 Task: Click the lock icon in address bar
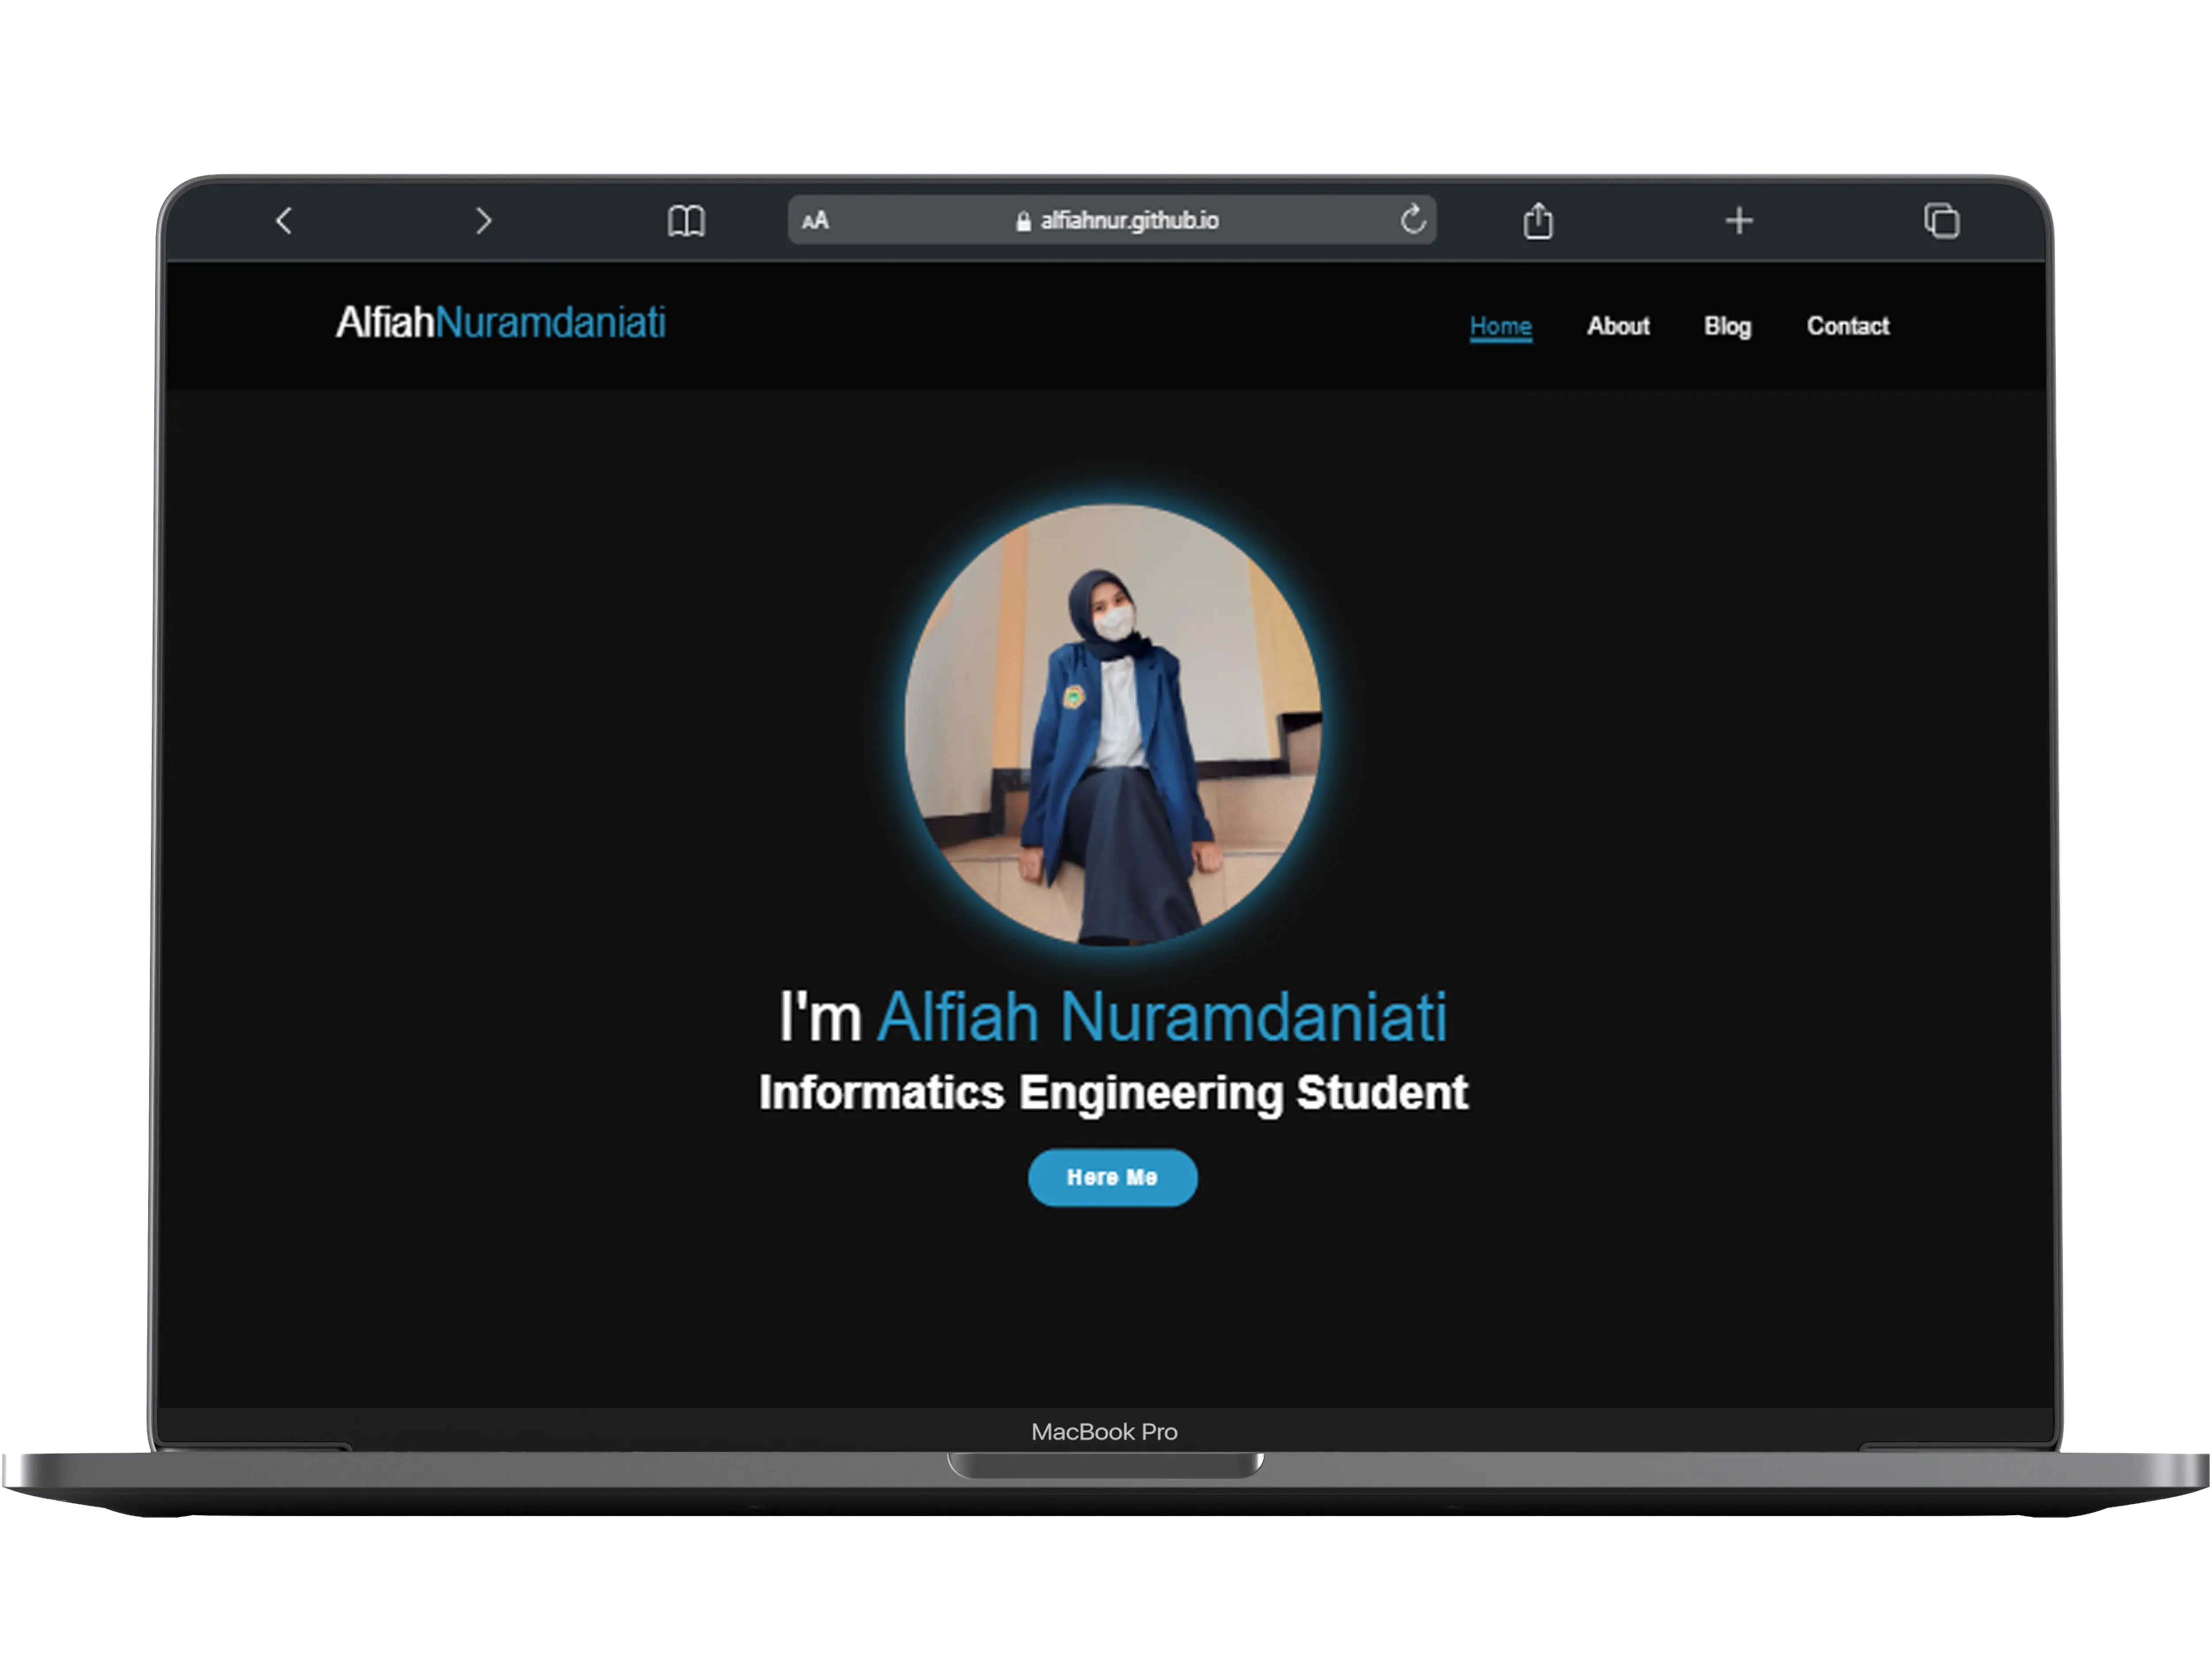pyautogui.click(x=1023, y=222)
